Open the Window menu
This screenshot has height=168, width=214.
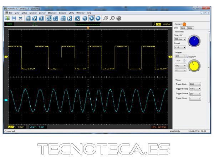click(80, 13)
